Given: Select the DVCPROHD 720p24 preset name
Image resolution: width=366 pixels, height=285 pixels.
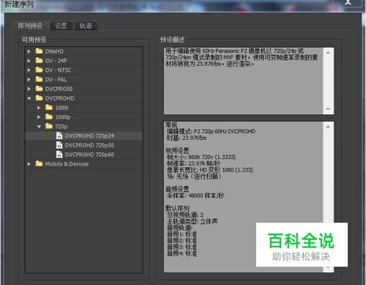Looking at the screenshot, I should pos(89,136).
